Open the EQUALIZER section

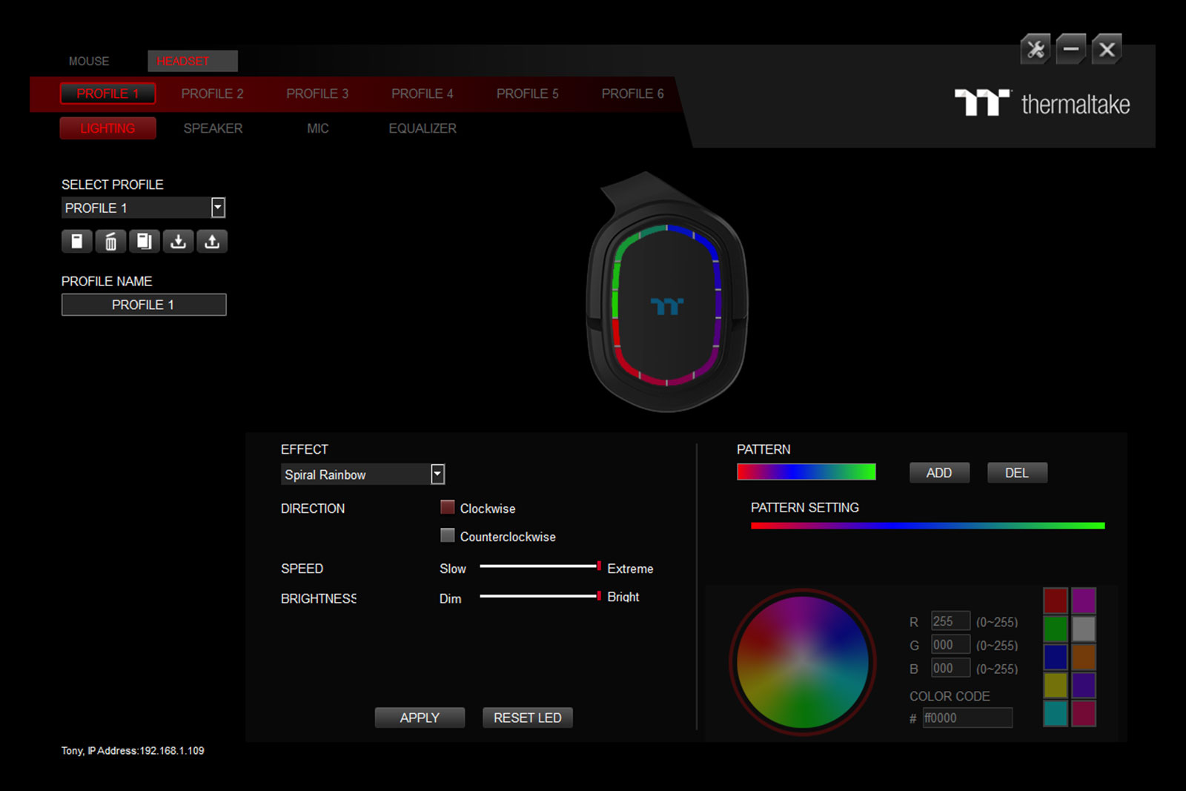click(423, 128)
